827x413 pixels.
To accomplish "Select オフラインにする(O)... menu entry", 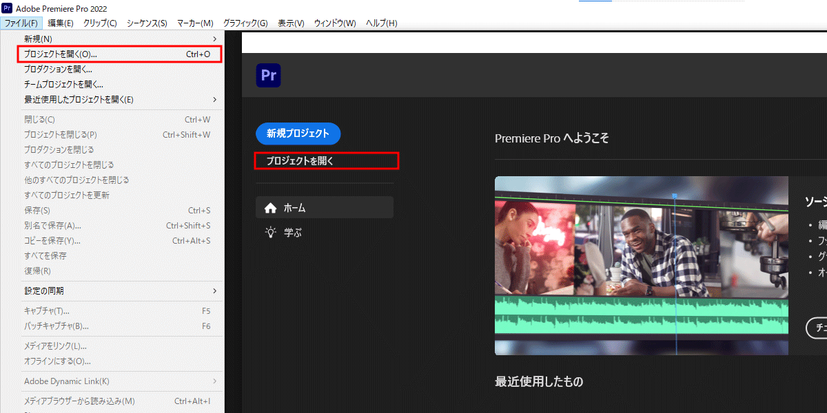I will (x=120, y=361).
